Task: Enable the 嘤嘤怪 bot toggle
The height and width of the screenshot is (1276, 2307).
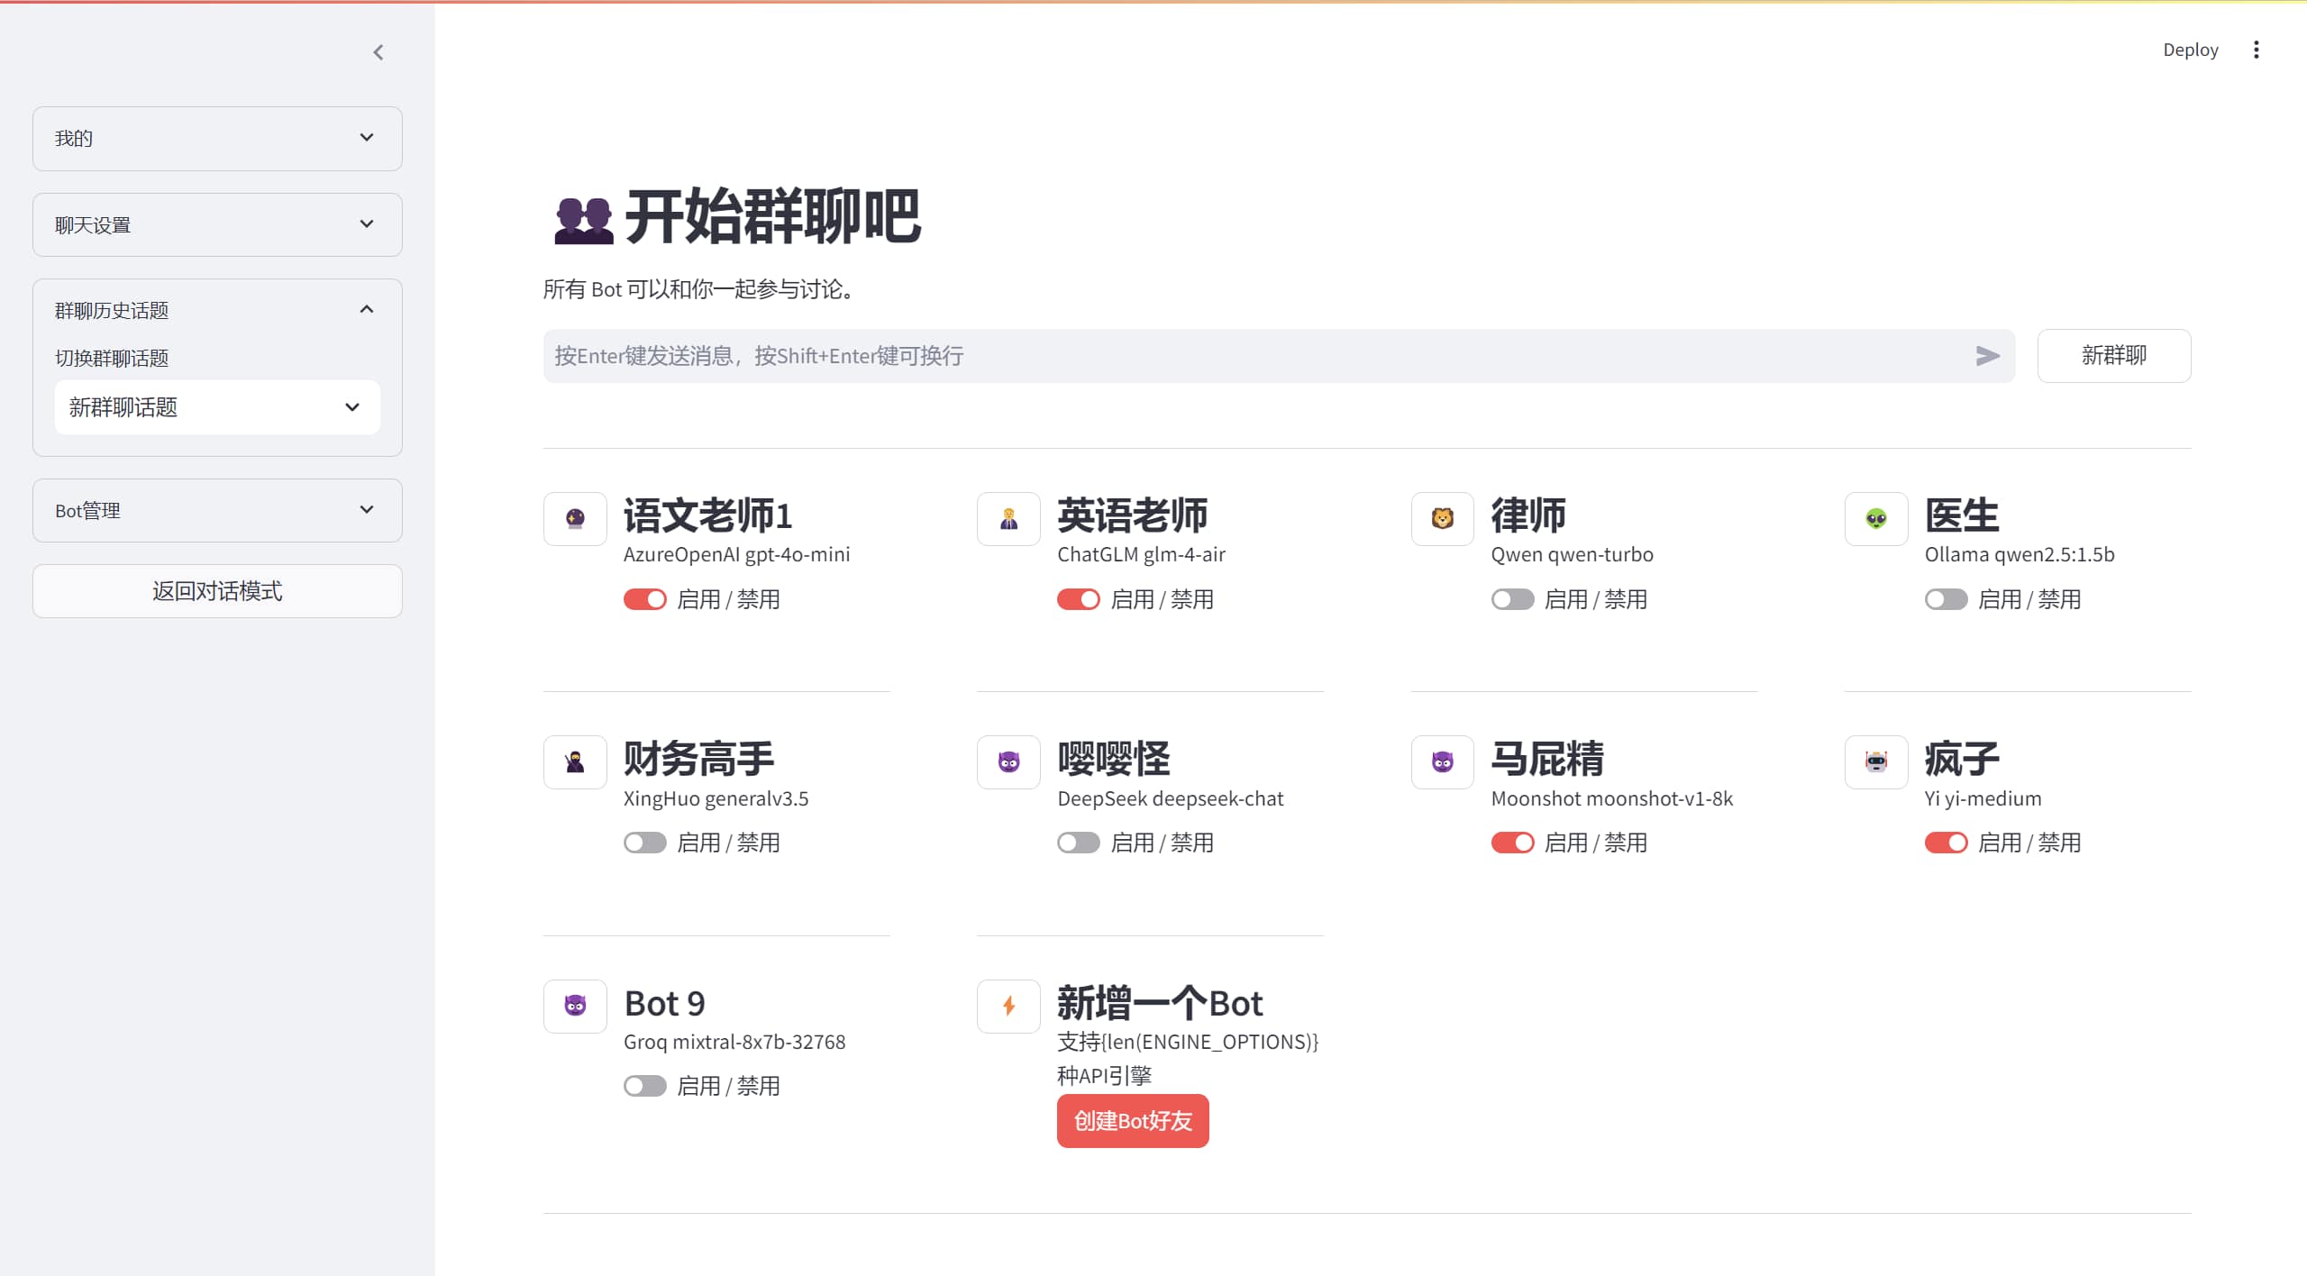Action: point(1079,843)
